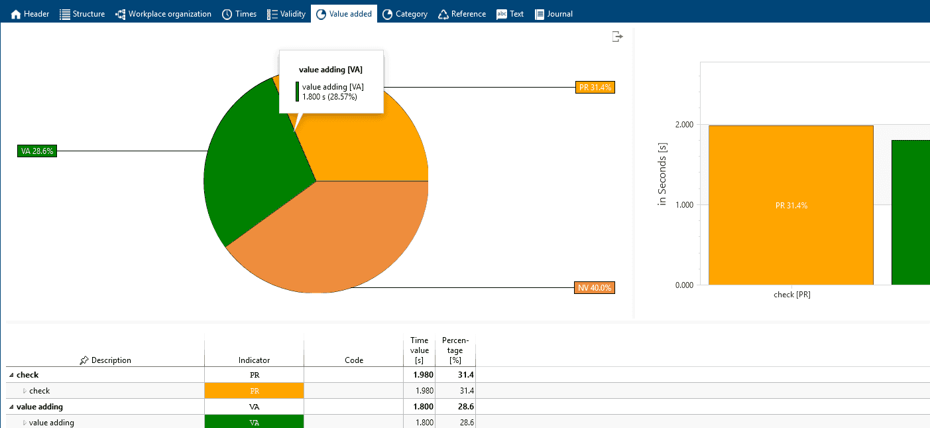Click the Category tab pie icon
The image size is (930, 428).
coord(388,14)
